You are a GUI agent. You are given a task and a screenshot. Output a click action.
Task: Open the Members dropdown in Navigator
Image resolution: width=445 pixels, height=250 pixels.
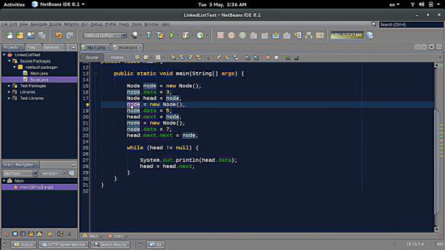[x=20, y=173]
